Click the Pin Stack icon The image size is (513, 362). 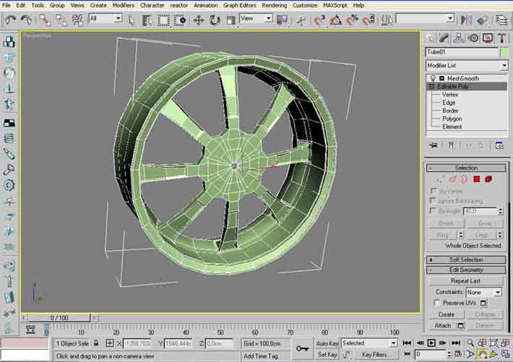434,145
